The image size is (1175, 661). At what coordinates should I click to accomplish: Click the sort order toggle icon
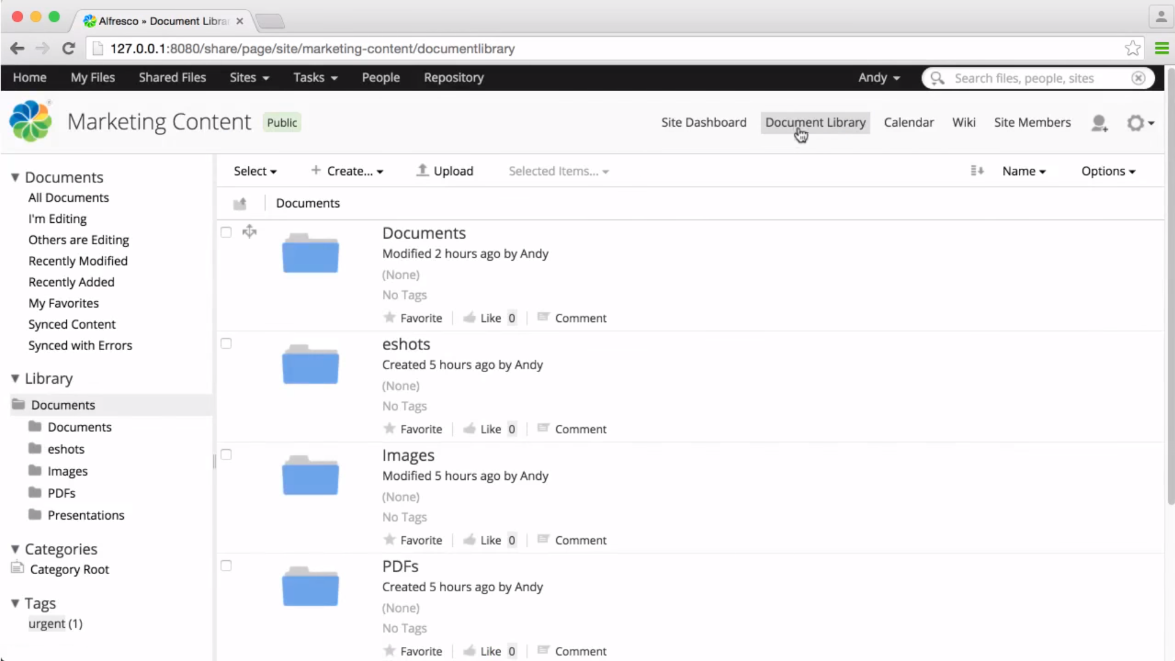[977, 171]
